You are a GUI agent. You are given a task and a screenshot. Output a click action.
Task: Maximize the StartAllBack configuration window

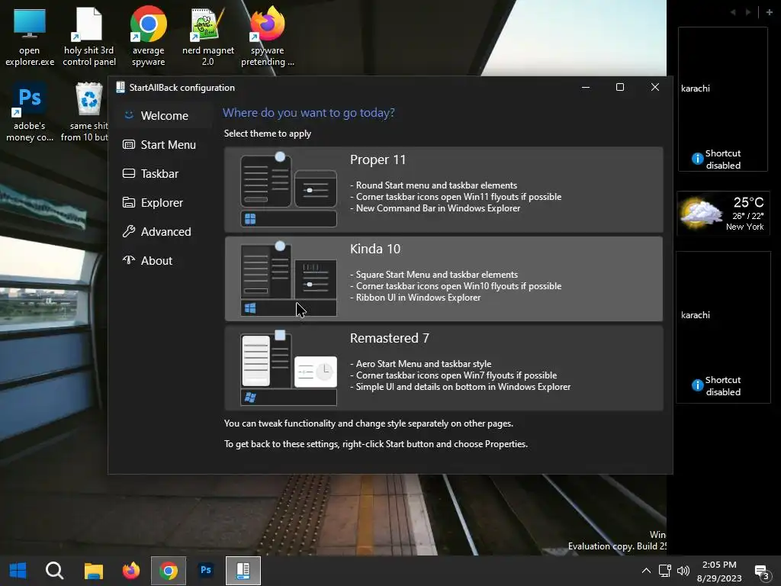click(x=620, y=87)
